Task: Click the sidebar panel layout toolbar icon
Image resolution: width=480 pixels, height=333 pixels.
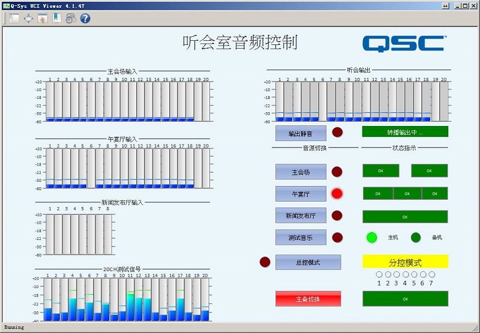Action: [x=14, y=19]
